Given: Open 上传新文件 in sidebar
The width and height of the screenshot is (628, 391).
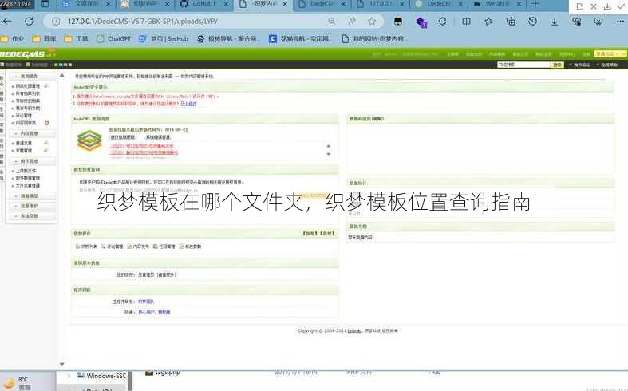Looking at the screenshot, I should click(x=26, y=171).
